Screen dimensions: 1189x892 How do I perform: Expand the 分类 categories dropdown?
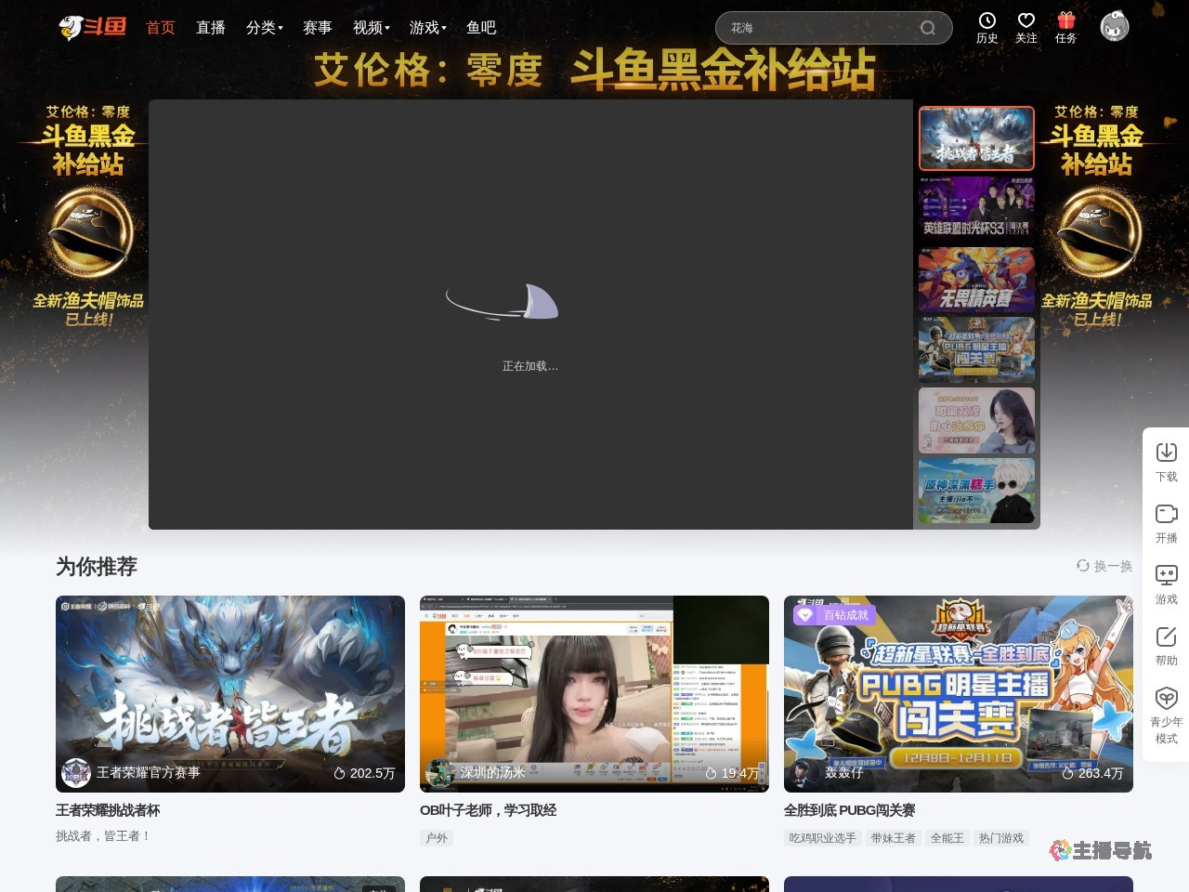(264, 28)
